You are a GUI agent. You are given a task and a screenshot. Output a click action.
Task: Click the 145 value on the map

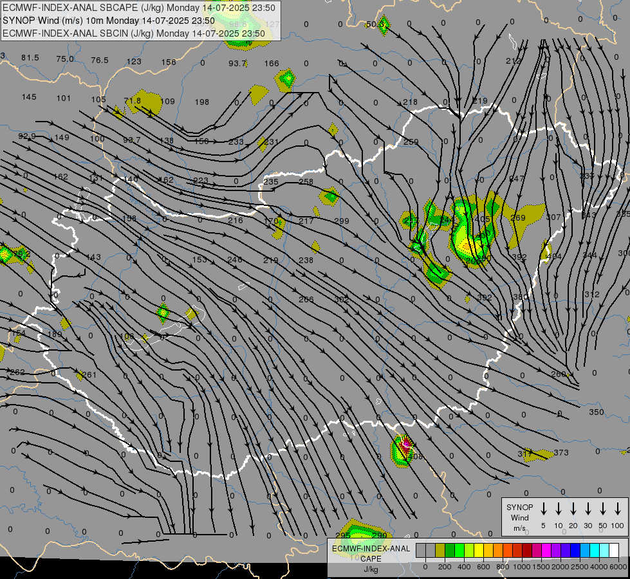(x=29, y=97)
